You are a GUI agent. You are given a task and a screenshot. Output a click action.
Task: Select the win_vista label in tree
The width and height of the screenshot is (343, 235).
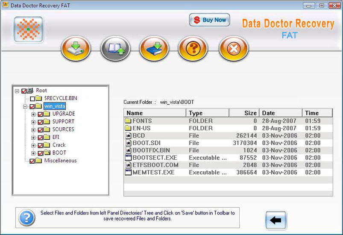pyautogui.click(x=55, y=106)
